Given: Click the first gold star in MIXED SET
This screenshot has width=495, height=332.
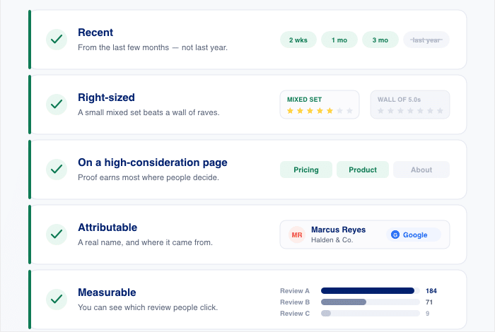Looking at the screenshot, I should (290, 111).
